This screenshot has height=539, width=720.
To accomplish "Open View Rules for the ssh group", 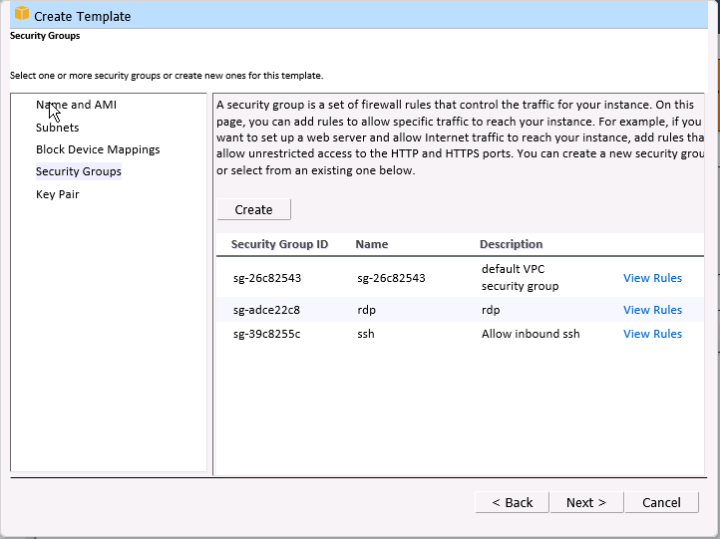I will [x=652, y=334].
